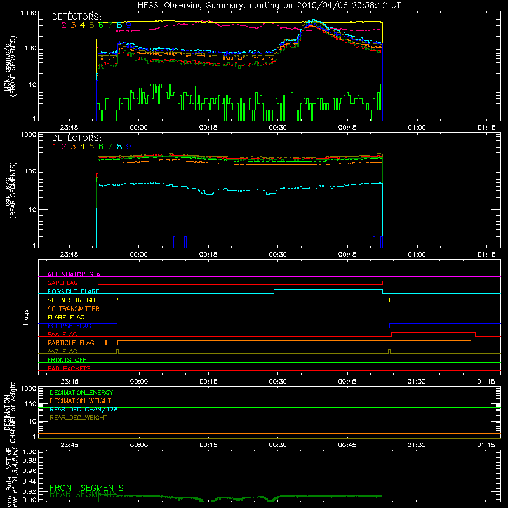Click the POSSIBLE_FLARE flag label
This screenshot has height=508, width=508.
pos(73,291)
